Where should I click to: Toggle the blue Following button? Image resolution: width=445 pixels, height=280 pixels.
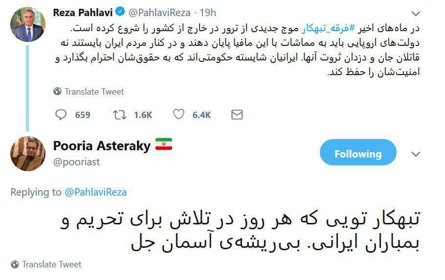tap(358, 154)
